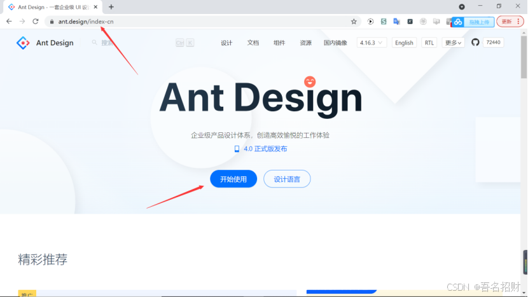528x297 pixels.
Task: Switch to the Ant Design browser tab
Action: pyautogui.click(x=53, y=7)
